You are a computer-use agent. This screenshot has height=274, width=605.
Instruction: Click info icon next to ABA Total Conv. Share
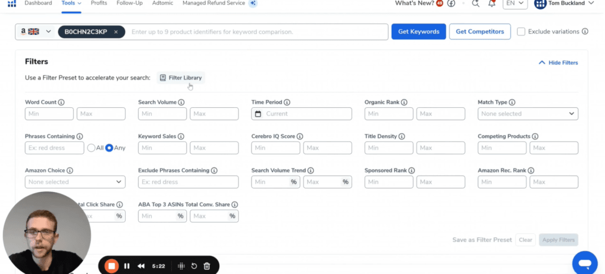coord(235,204)
